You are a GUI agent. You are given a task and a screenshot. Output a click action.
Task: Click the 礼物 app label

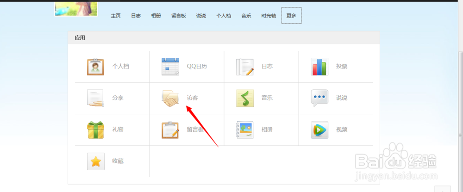[x=118, y=130]
